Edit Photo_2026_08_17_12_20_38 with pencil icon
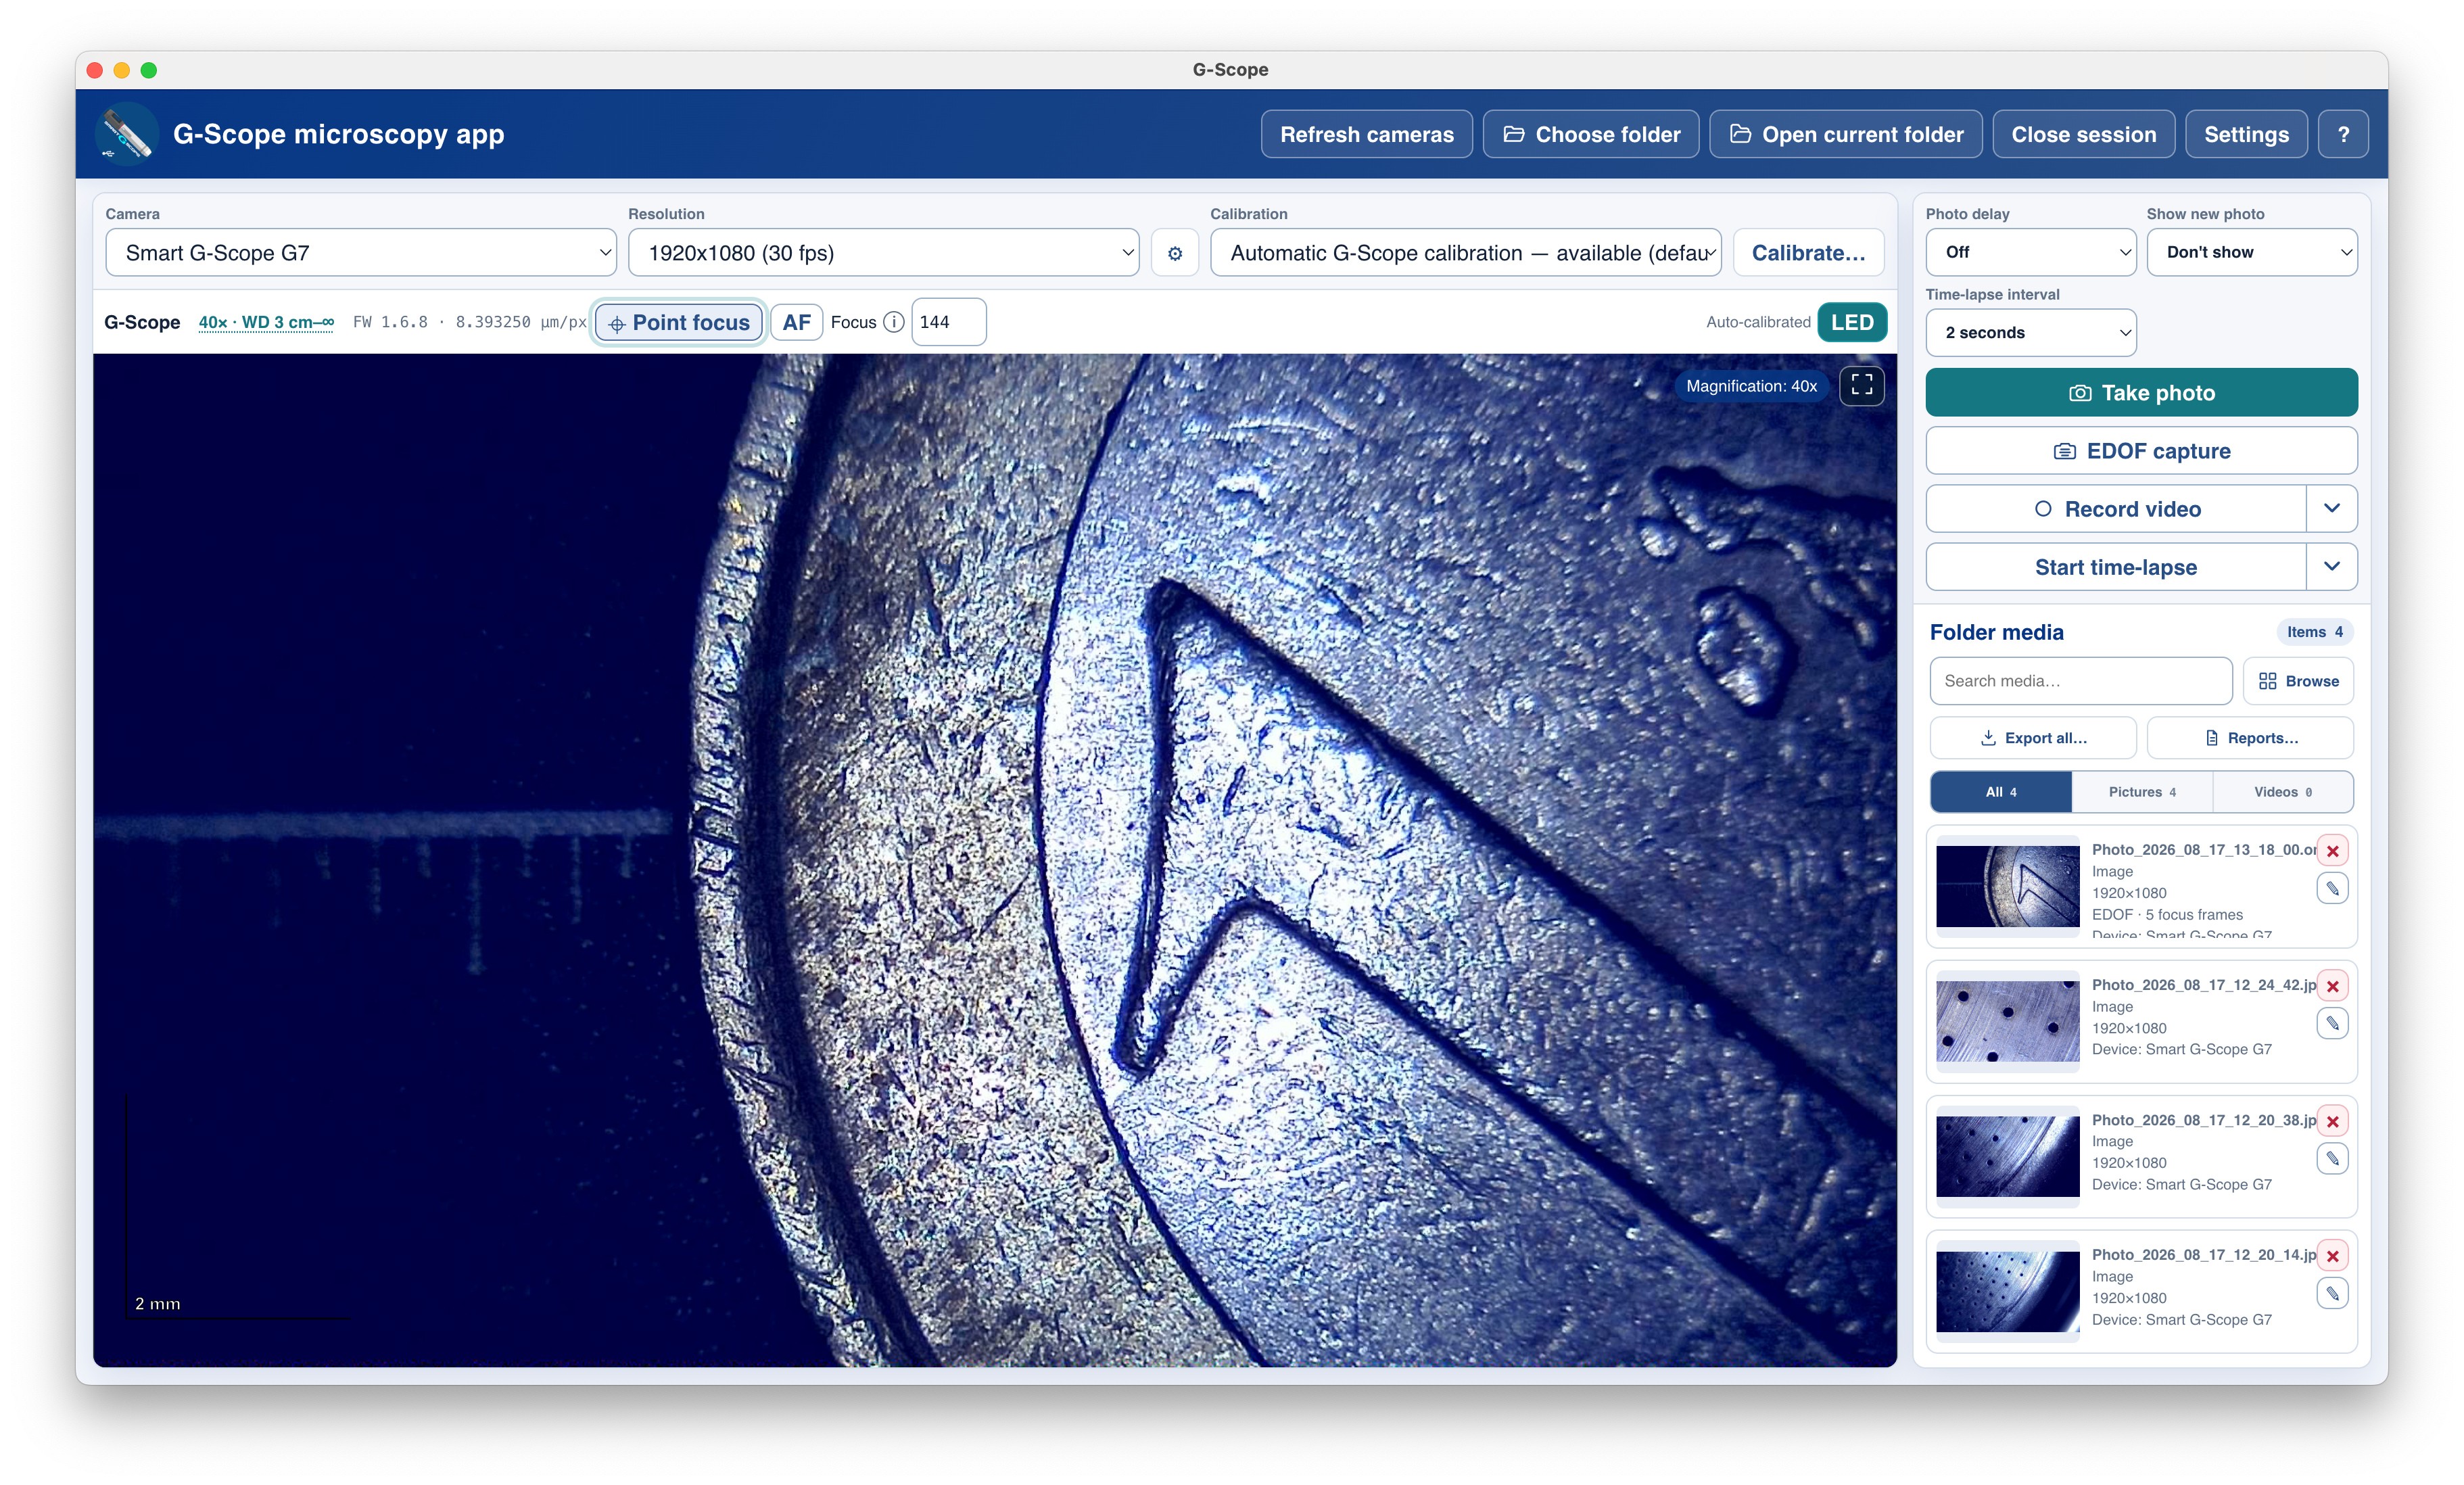The width and height of the screenshot is (2464, 1485). pos(2332,1158)
